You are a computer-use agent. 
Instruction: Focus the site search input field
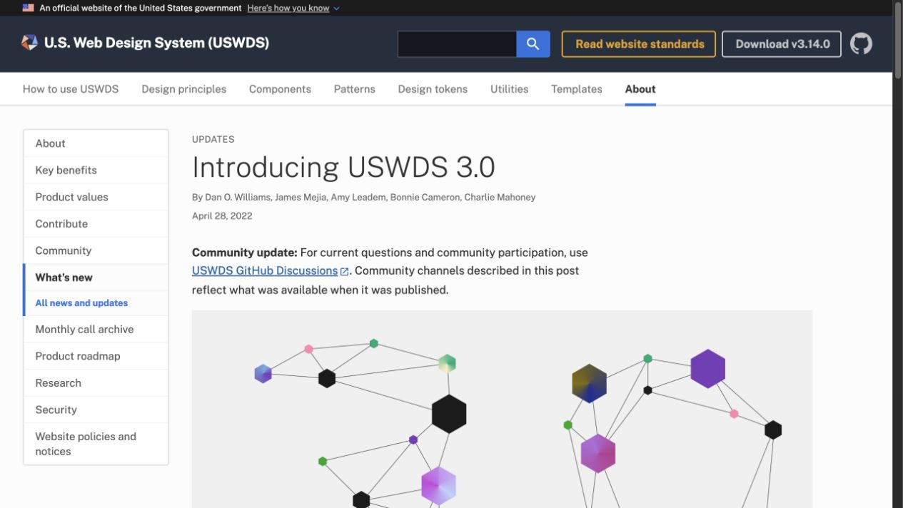point(457,44)
